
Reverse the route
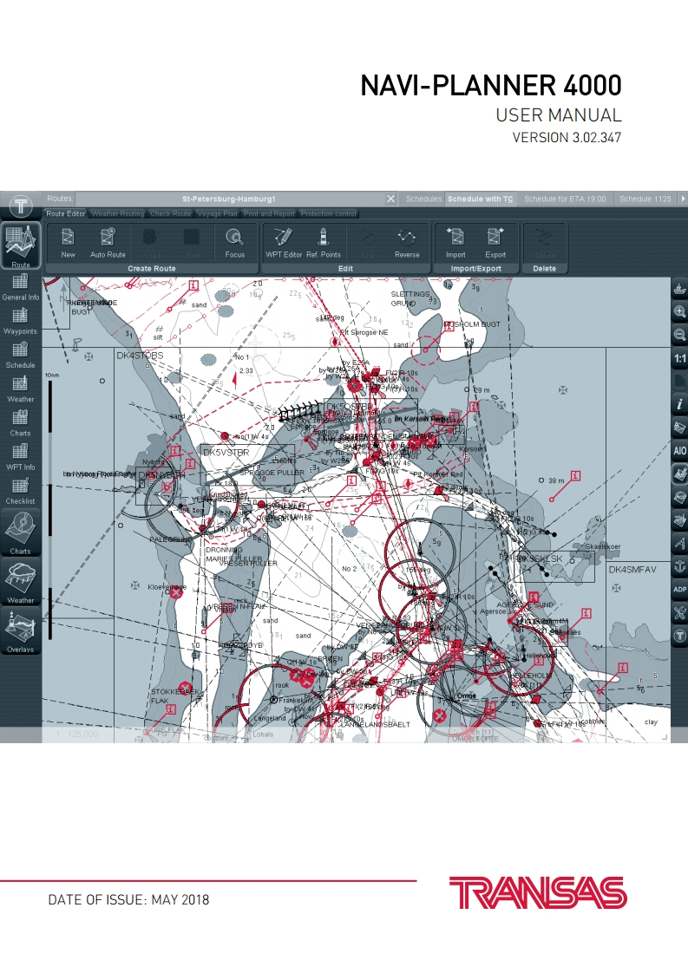click(x=407, y=243)
